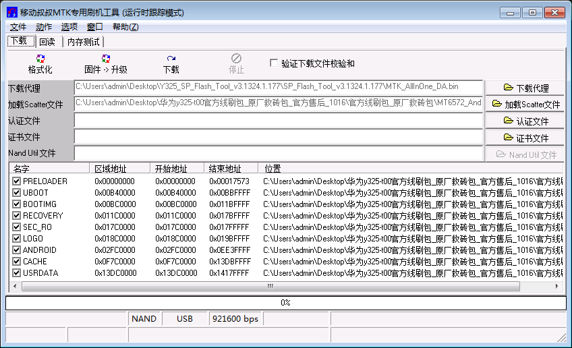Uncheck the PRELOADER partition checkbox
This screenshot has width=572, height=348.
pyautogui.click(x=16, y=181)
